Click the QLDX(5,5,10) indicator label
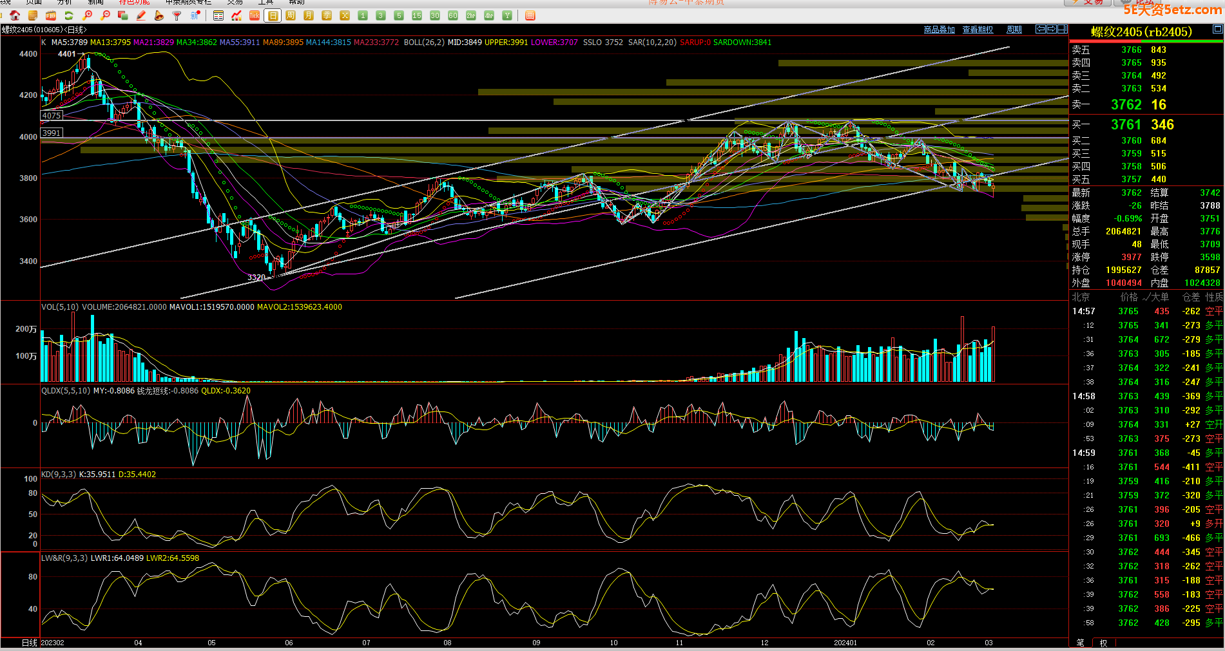The height and width of the screenshot is (651, 1225). coord(66,391)
